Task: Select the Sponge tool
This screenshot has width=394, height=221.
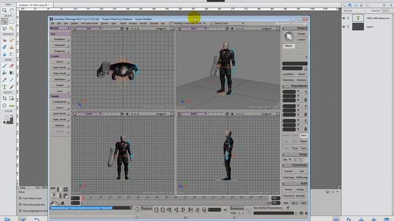Action: coord(12,54)
